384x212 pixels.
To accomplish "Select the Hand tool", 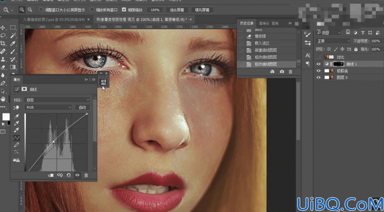I will point(3,99).
